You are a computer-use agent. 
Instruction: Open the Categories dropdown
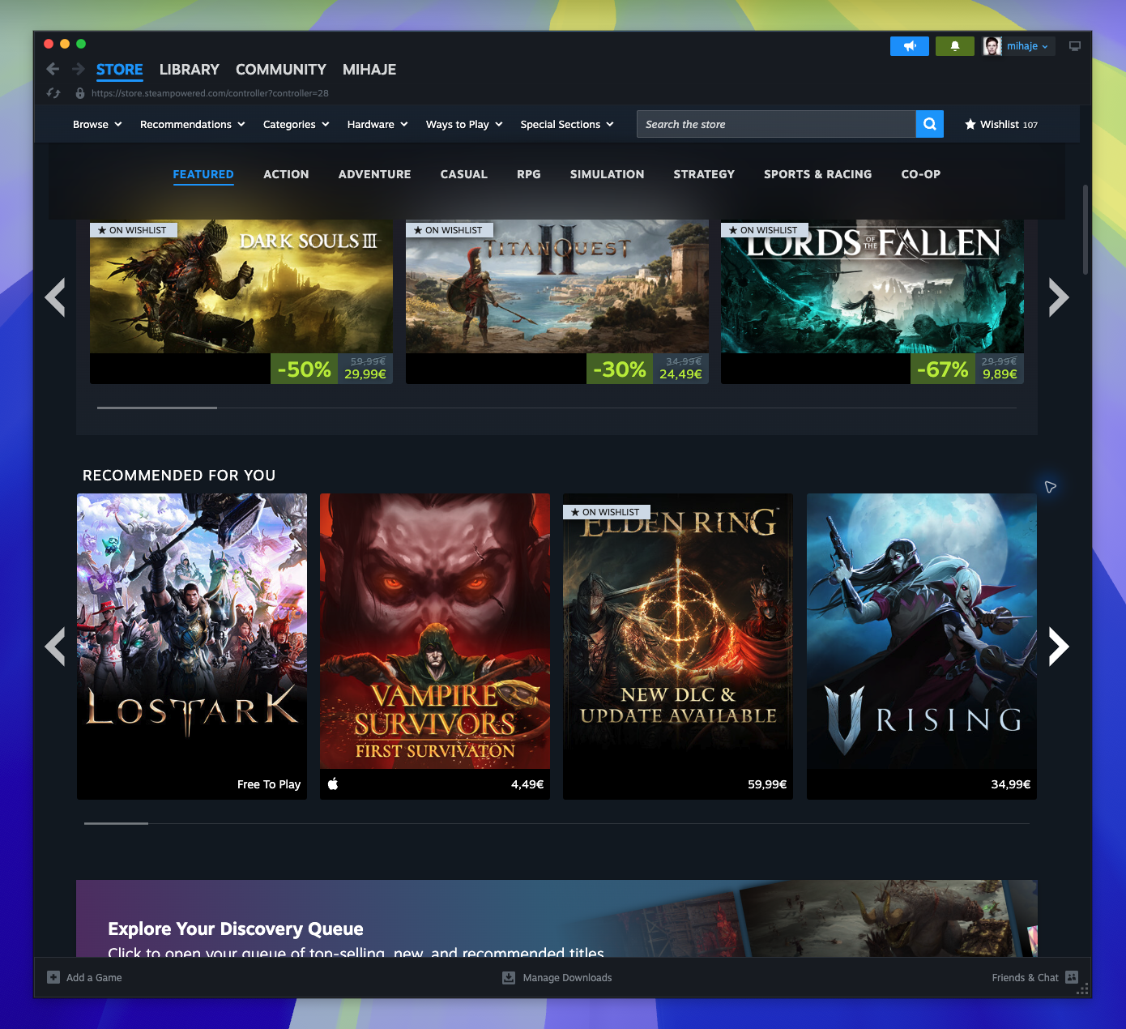pyautogui.click(x=296, y=124)
